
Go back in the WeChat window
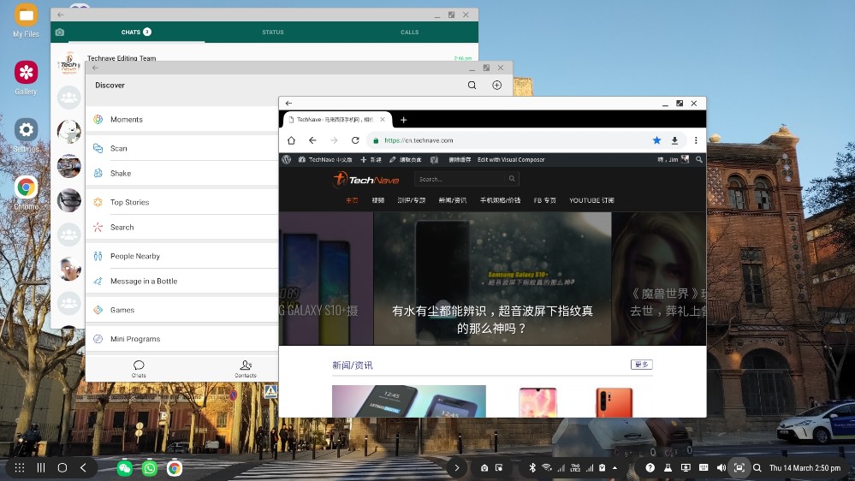tap(95, 68)
